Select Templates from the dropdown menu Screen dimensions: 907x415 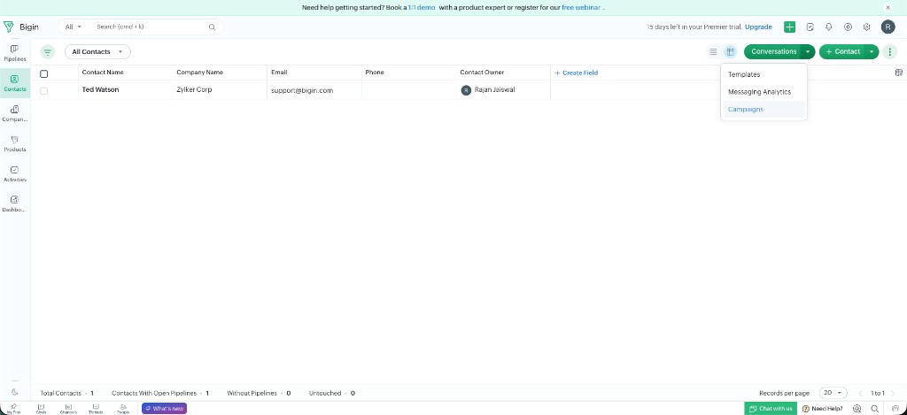[764, 74]
